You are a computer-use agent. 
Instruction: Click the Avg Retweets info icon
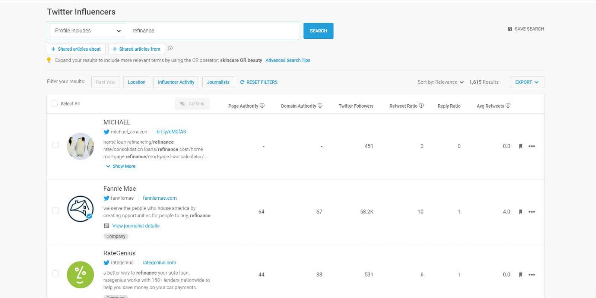(x=508, y=105)
